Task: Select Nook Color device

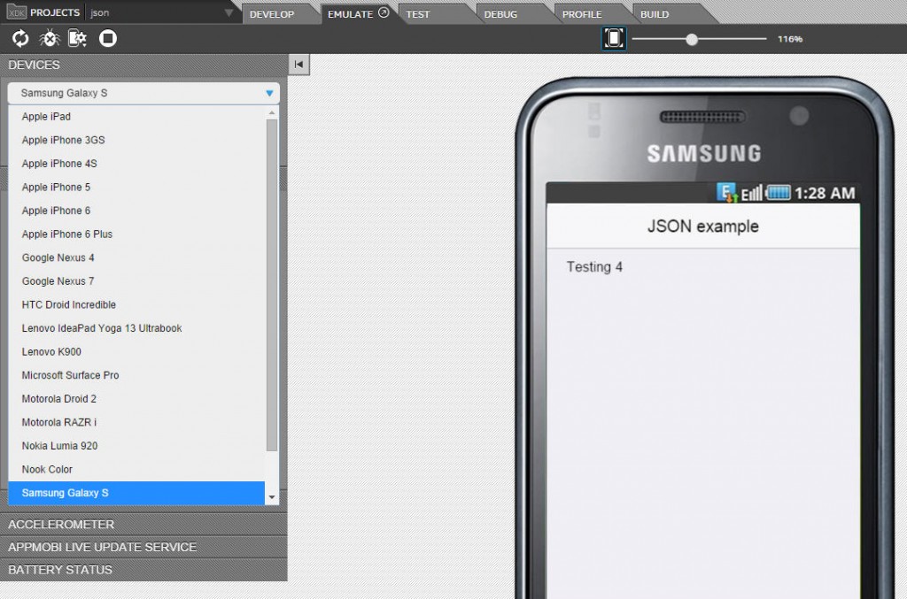Action: (136, 470)
